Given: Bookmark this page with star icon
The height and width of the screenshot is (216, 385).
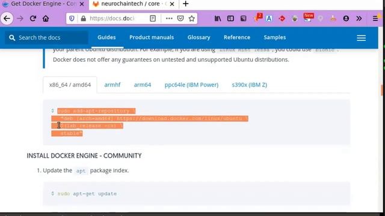Looking at the screenshot, I should [192, 19].
